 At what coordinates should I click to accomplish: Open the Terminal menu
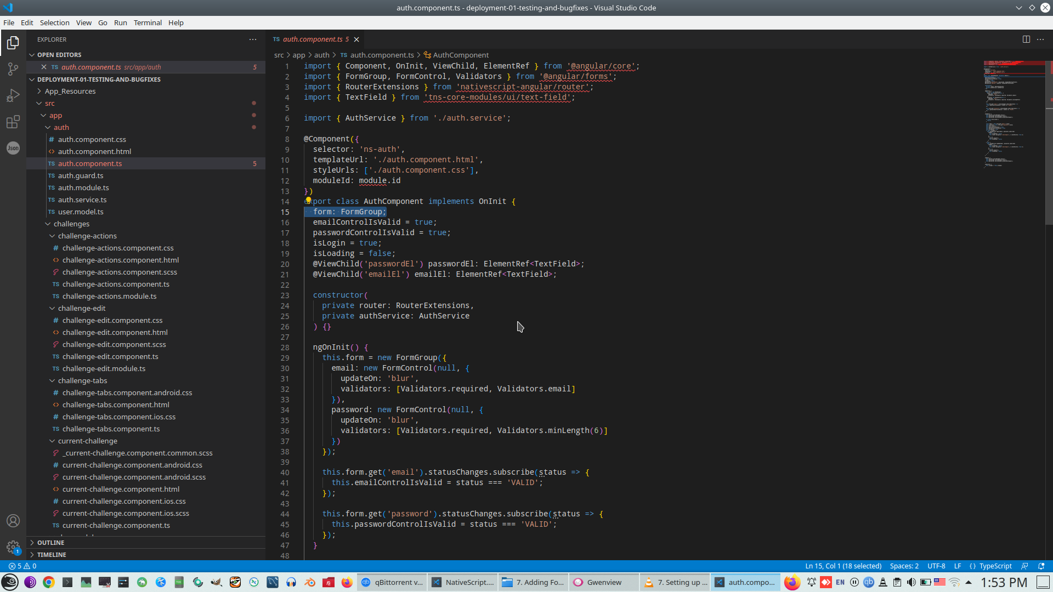pyautogui.click(x=148, y=22)
